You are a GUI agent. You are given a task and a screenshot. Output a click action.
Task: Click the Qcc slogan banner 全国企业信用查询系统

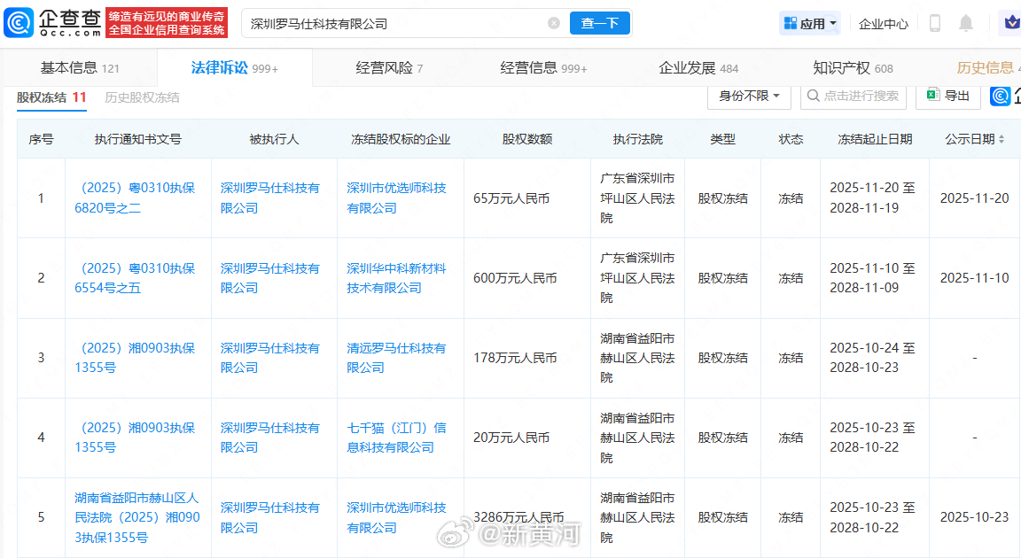[x=167, y=23]
